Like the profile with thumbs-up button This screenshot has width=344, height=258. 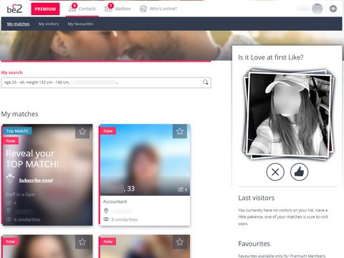299,172
